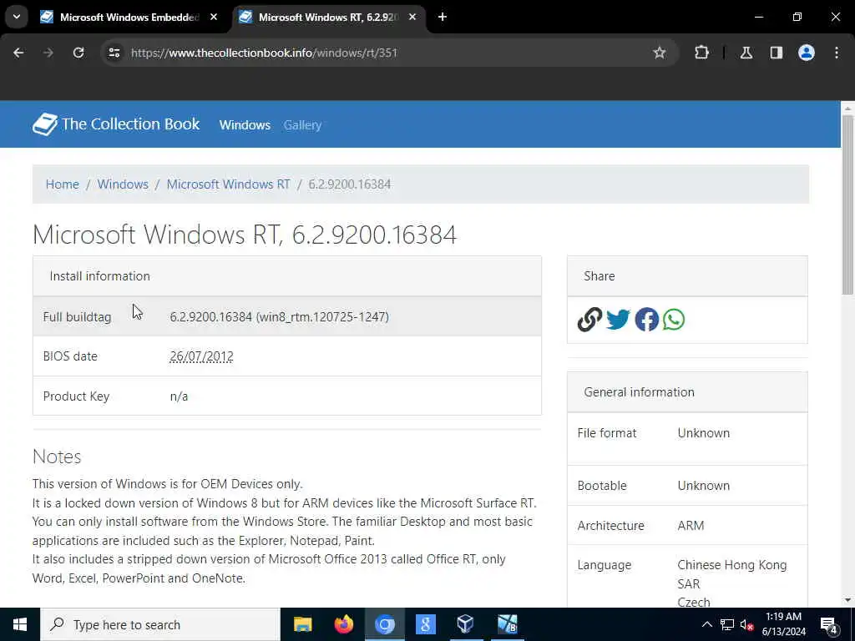The width and height of the screenshot is (855, 641).
Task: Go to Windows in breadcrumb
Action: coord(123,184)
